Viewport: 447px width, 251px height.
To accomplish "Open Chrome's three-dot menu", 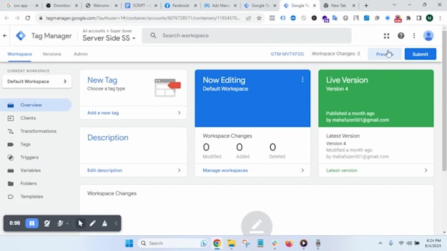I will (x=440, y=18).
